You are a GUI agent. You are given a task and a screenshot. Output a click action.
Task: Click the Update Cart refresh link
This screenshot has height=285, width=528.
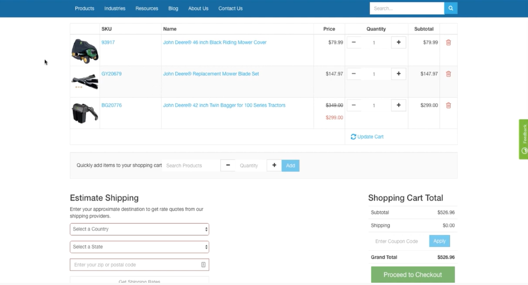tap(367, 136)
